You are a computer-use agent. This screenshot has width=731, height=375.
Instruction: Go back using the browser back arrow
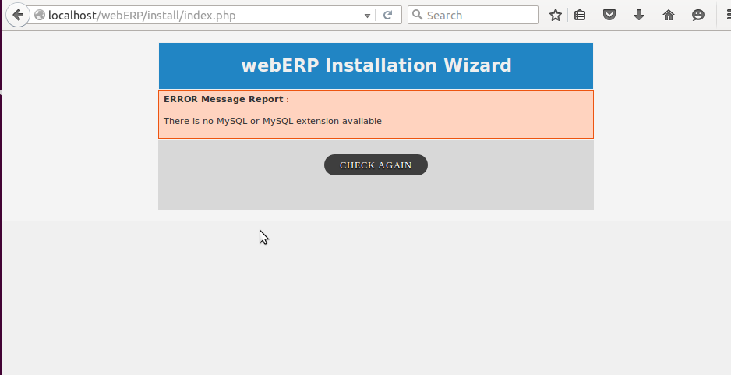point(18,15)
